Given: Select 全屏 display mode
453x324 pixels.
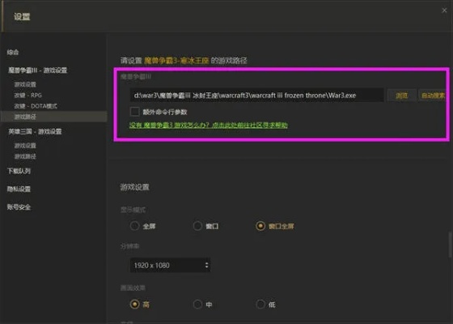Looking at the screenshot, I should 134,226.
